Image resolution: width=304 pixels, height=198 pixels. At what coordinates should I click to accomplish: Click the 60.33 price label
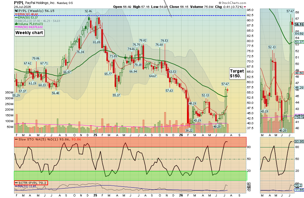[42, 85]
